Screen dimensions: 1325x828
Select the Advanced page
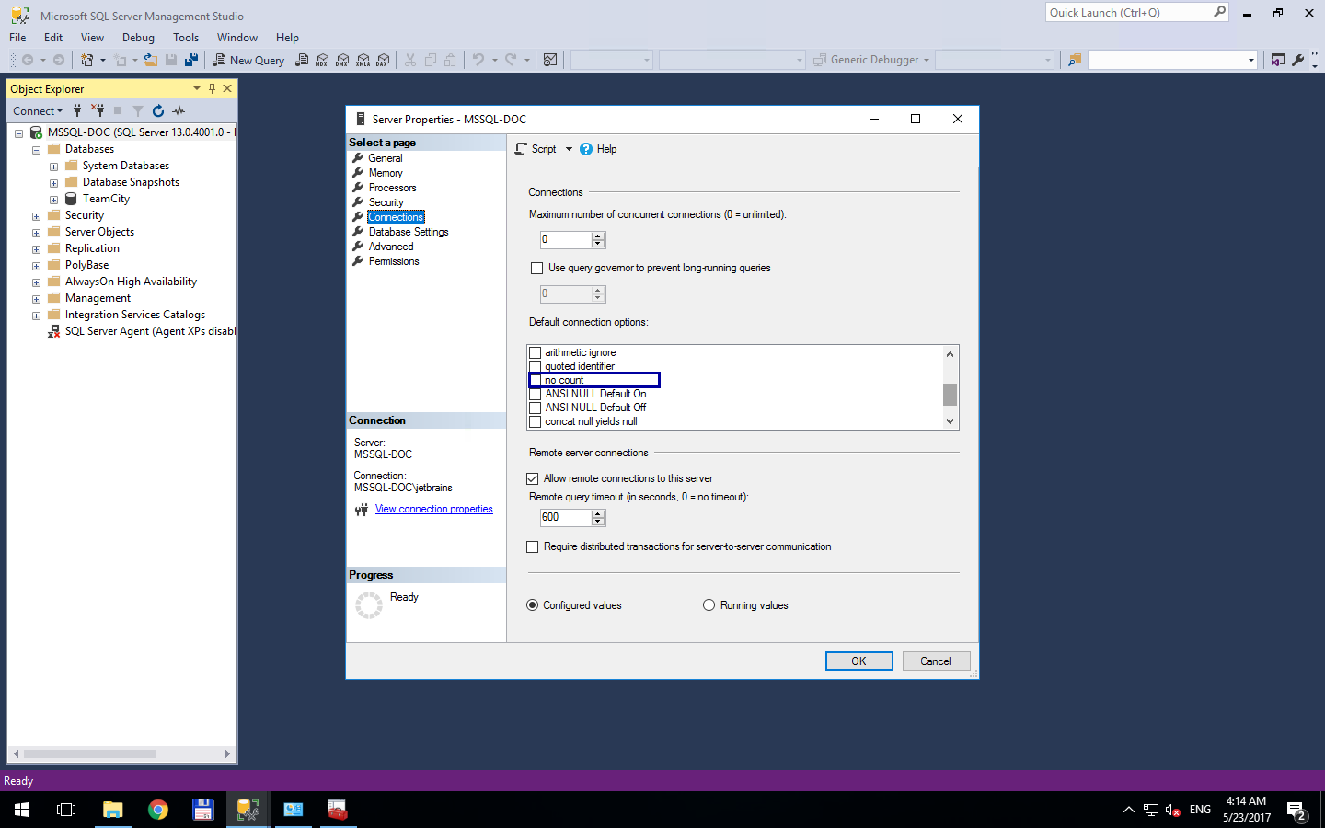coord(391,247)
